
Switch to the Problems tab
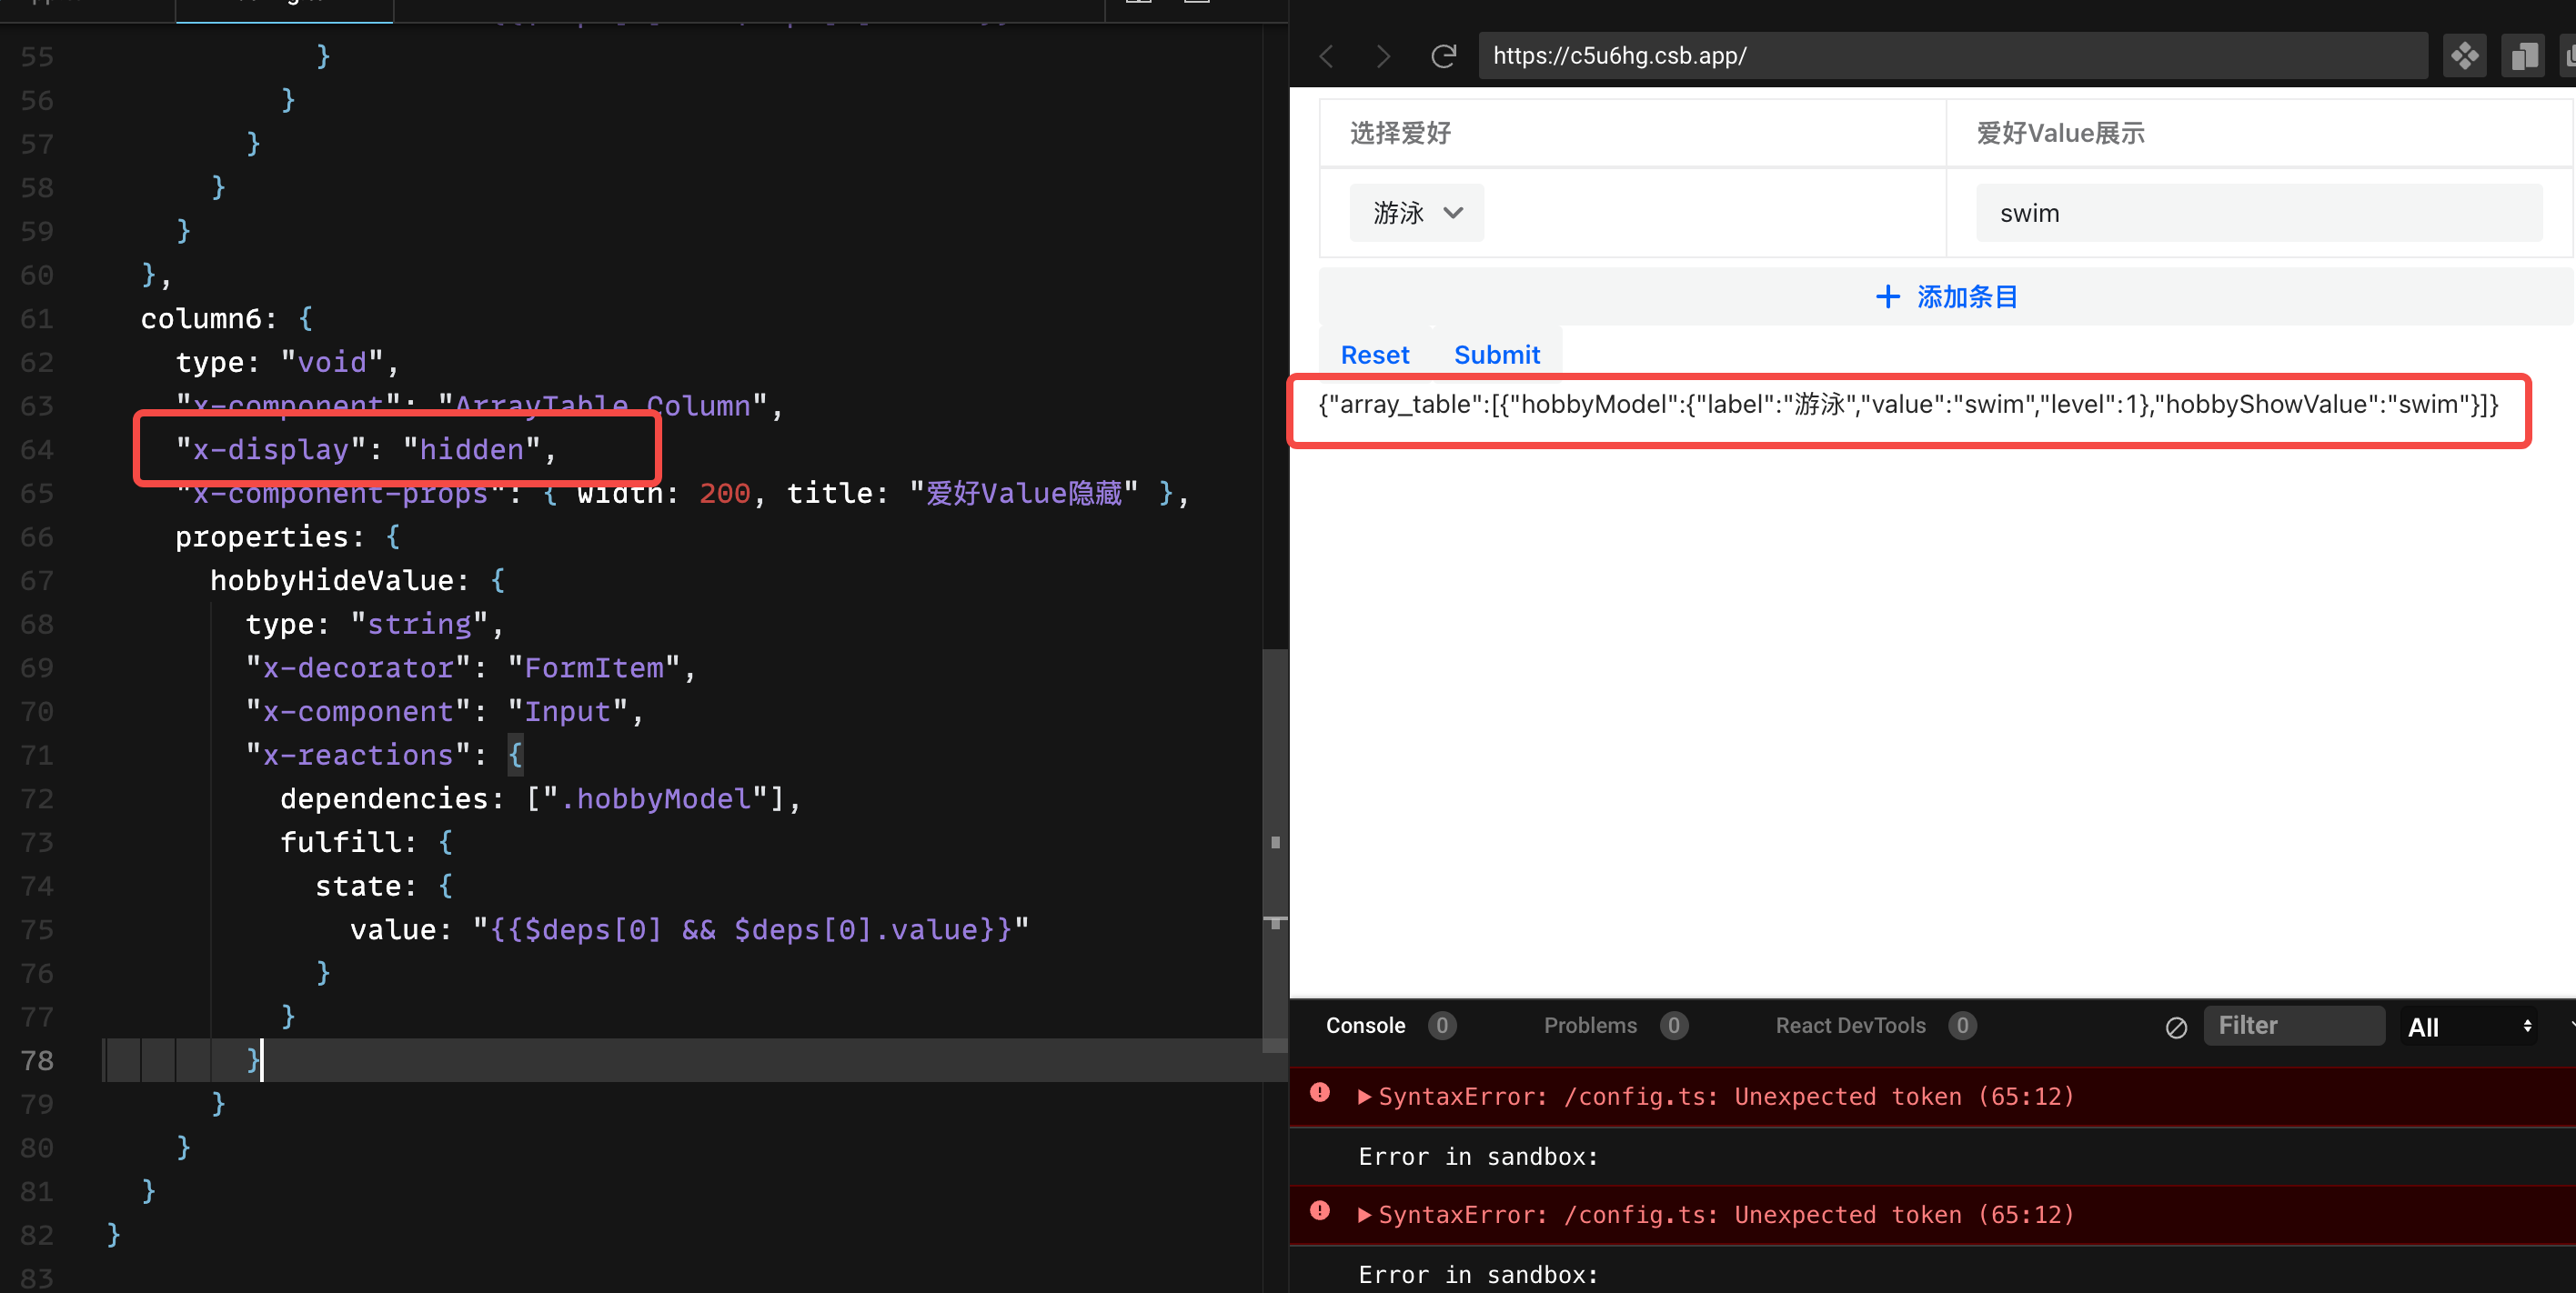[1590, 1025]
